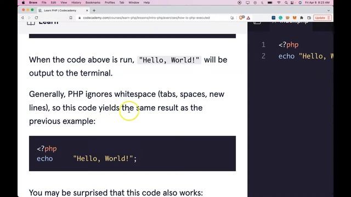The height and width of the screenshot is (197, 351).
Task: Bookmark this page
Action: (71, 18)
